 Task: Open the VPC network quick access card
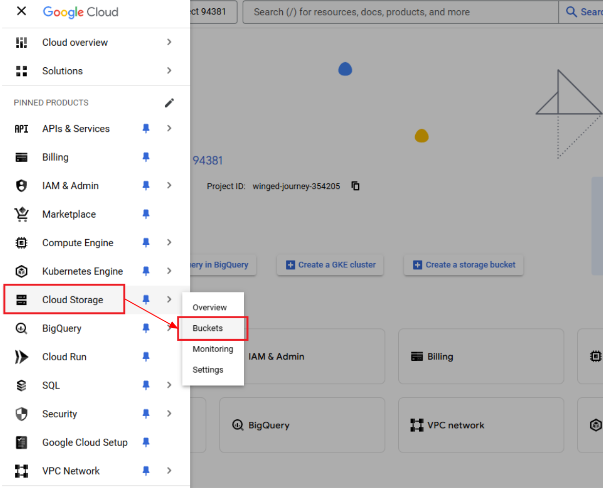pyautogui.click(x=481, y=425)
